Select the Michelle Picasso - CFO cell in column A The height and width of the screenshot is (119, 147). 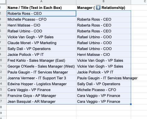tap(41, 19)
